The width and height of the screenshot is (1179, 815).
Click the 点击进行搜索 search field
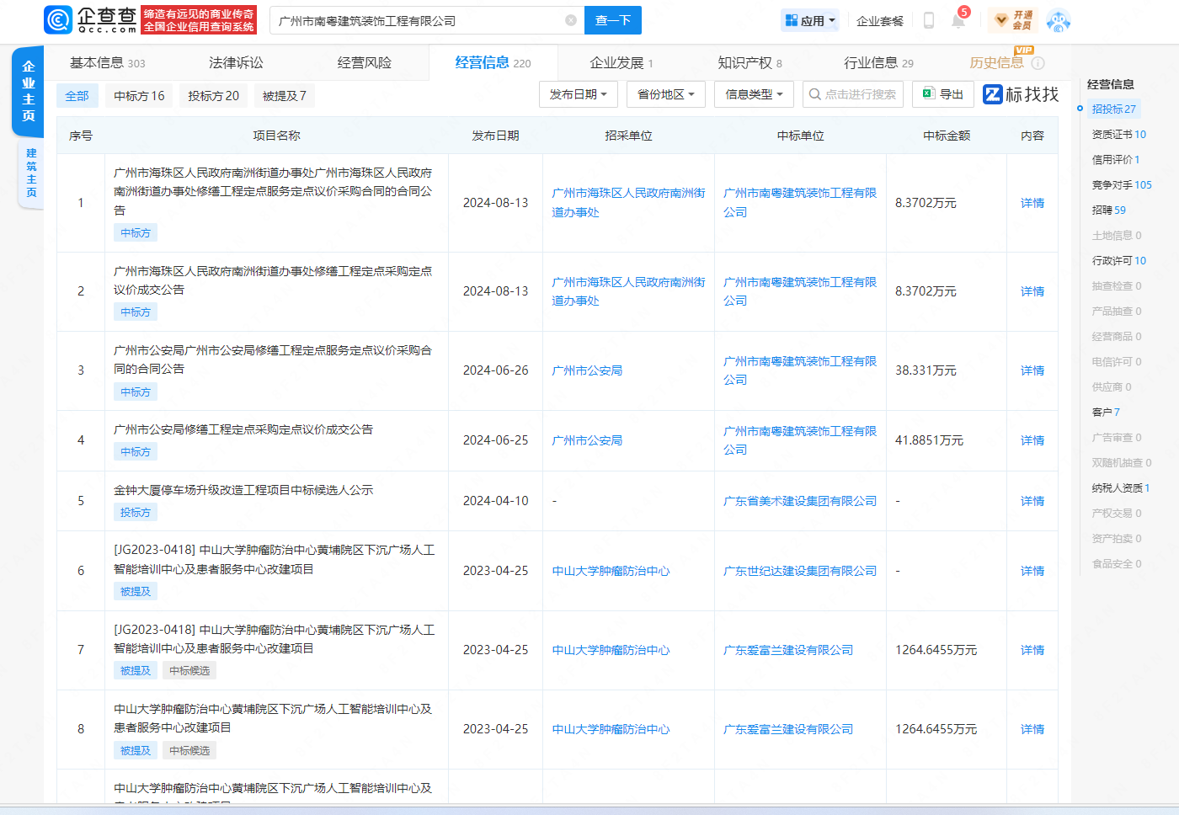853,94
